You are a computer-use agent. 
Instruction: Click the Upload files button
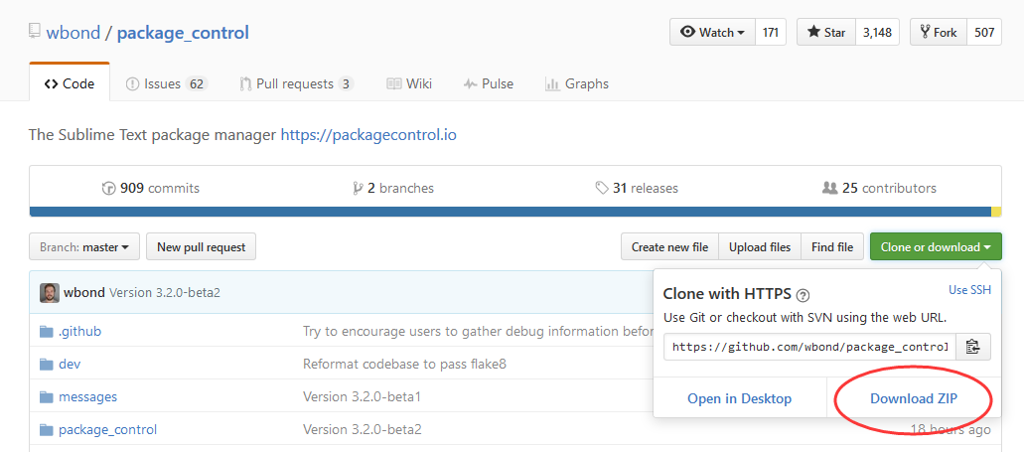[x=760, y=247]
